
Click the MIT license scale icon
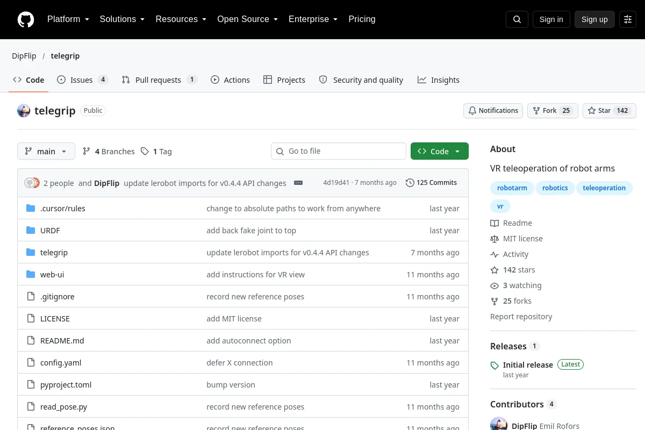(x=494, y=239)
